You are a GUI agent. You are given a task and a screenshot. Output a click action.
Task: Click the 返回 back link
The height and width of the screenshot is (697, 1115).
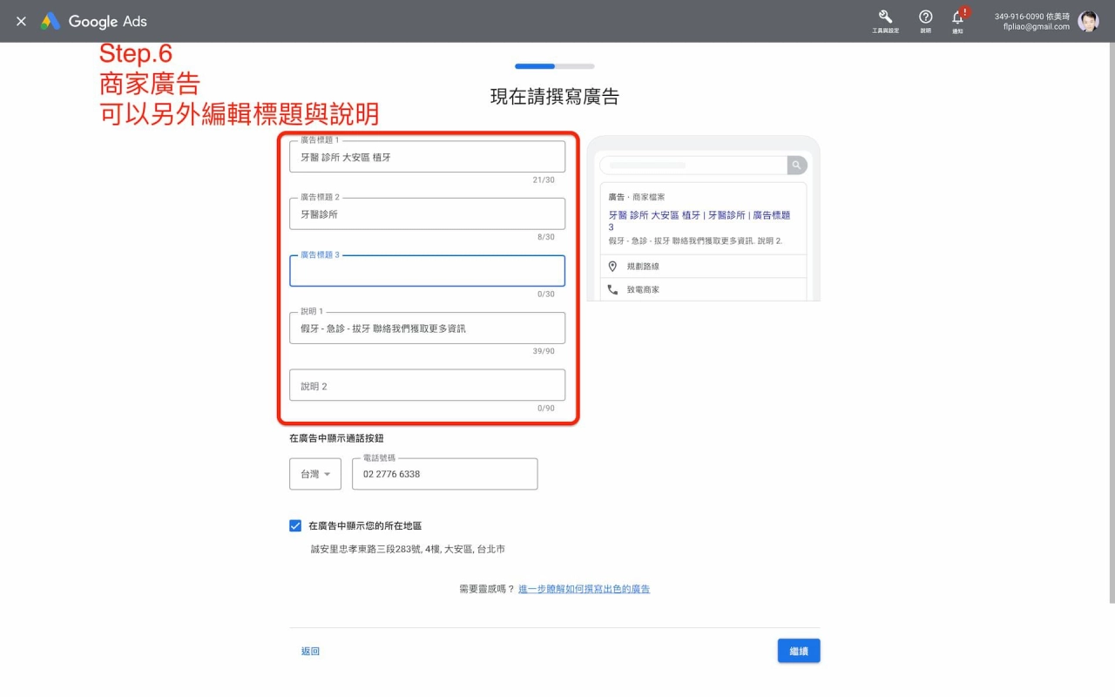tap(310, 651)
